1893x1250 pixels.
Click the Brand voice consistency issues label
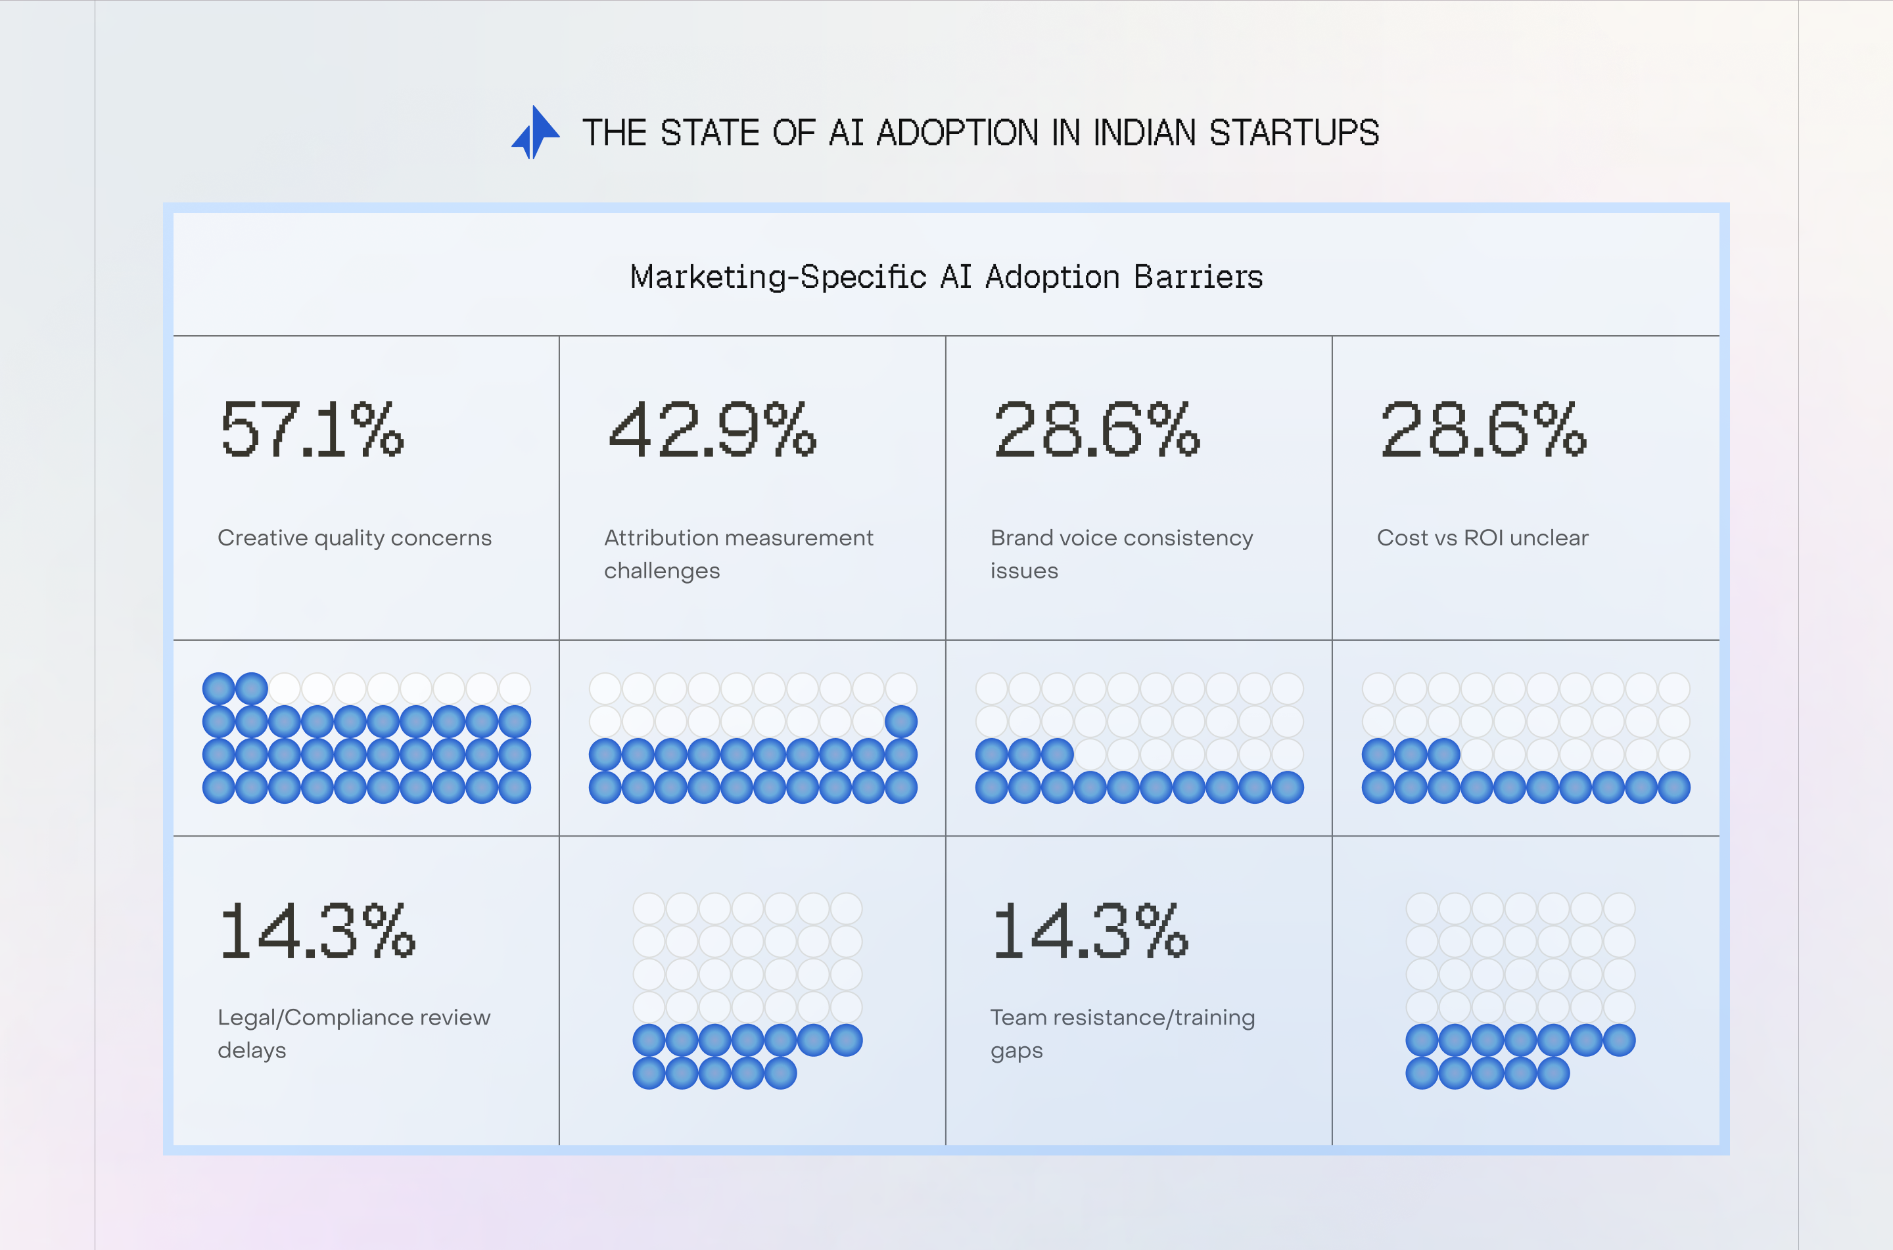pos(1121,554)
